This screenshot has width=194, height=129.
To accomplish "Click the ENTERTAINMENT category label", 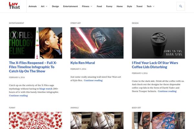I will pos(16,23).
